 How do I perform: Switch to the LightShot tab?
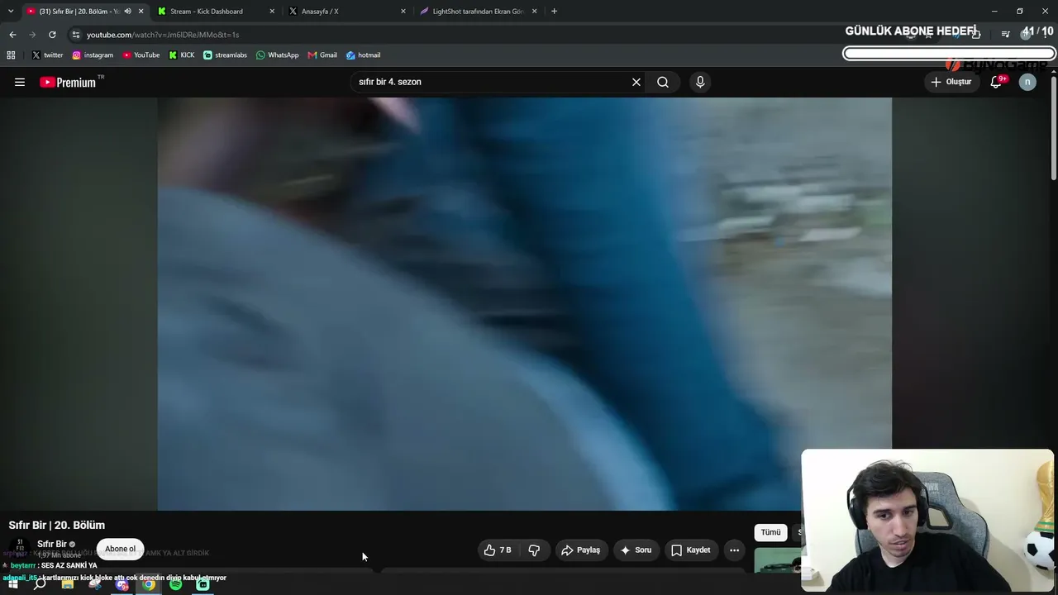point(478,12)
